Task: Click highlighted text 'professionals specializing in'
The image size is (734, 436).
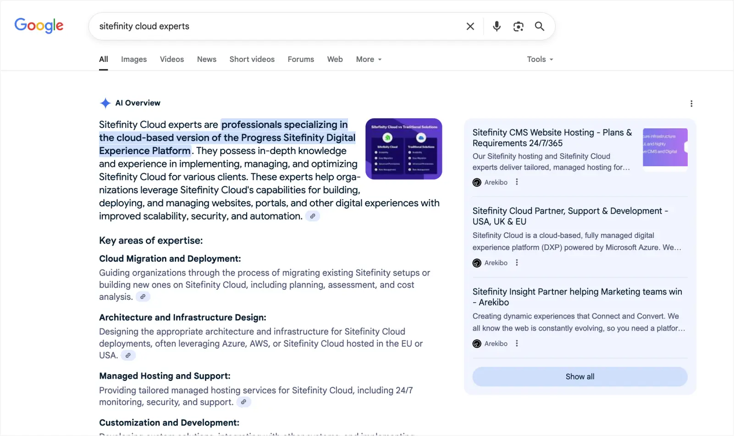Action: (284, 125)
